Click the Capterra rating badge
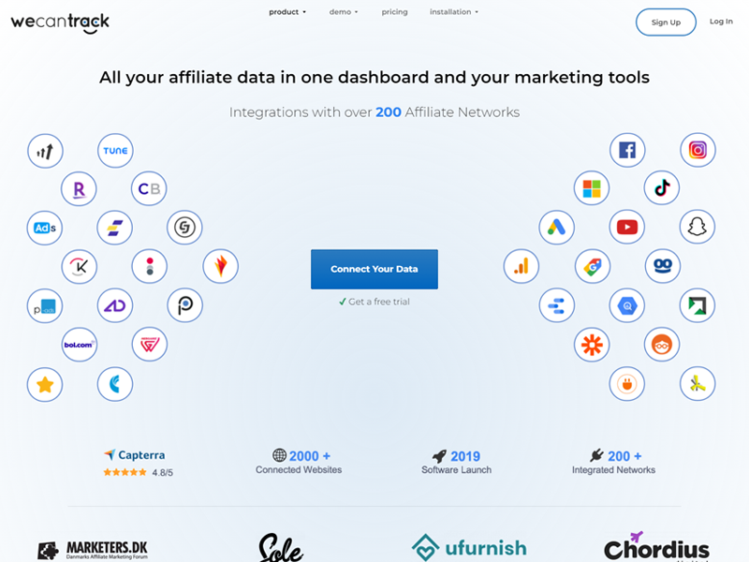Image resolution: width=749 pixels, height=562 pixels. click(138, 463)
